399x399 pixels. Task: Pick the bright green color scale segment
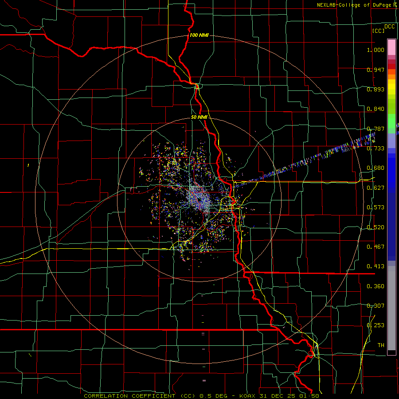tap(391, 121)
